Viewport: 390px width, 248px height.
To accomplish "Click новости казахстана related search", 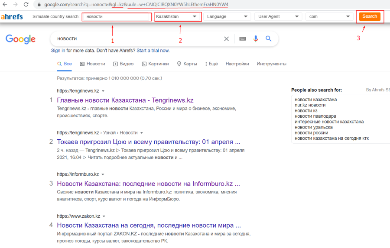I will click(315, 100).
